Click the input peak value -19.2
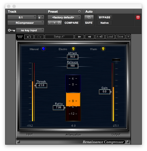 [x=30, y=126]
